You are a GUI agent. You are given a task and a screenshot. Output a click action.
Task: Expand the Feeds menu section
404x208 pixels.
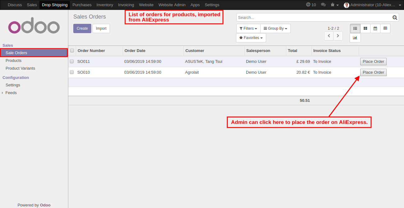pyautogui.click(x=11, y=93)
